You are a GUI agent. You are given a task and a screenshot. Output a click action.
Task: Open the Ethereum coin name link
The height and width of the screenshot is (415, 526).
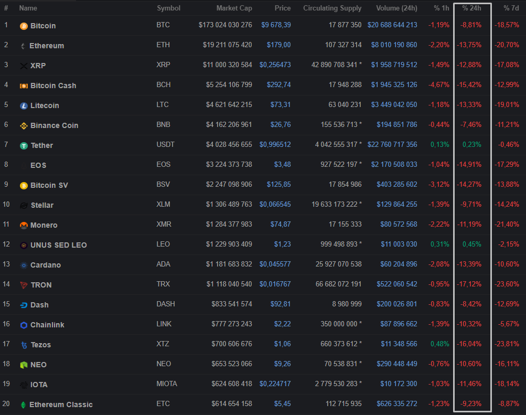coord(47,46)
